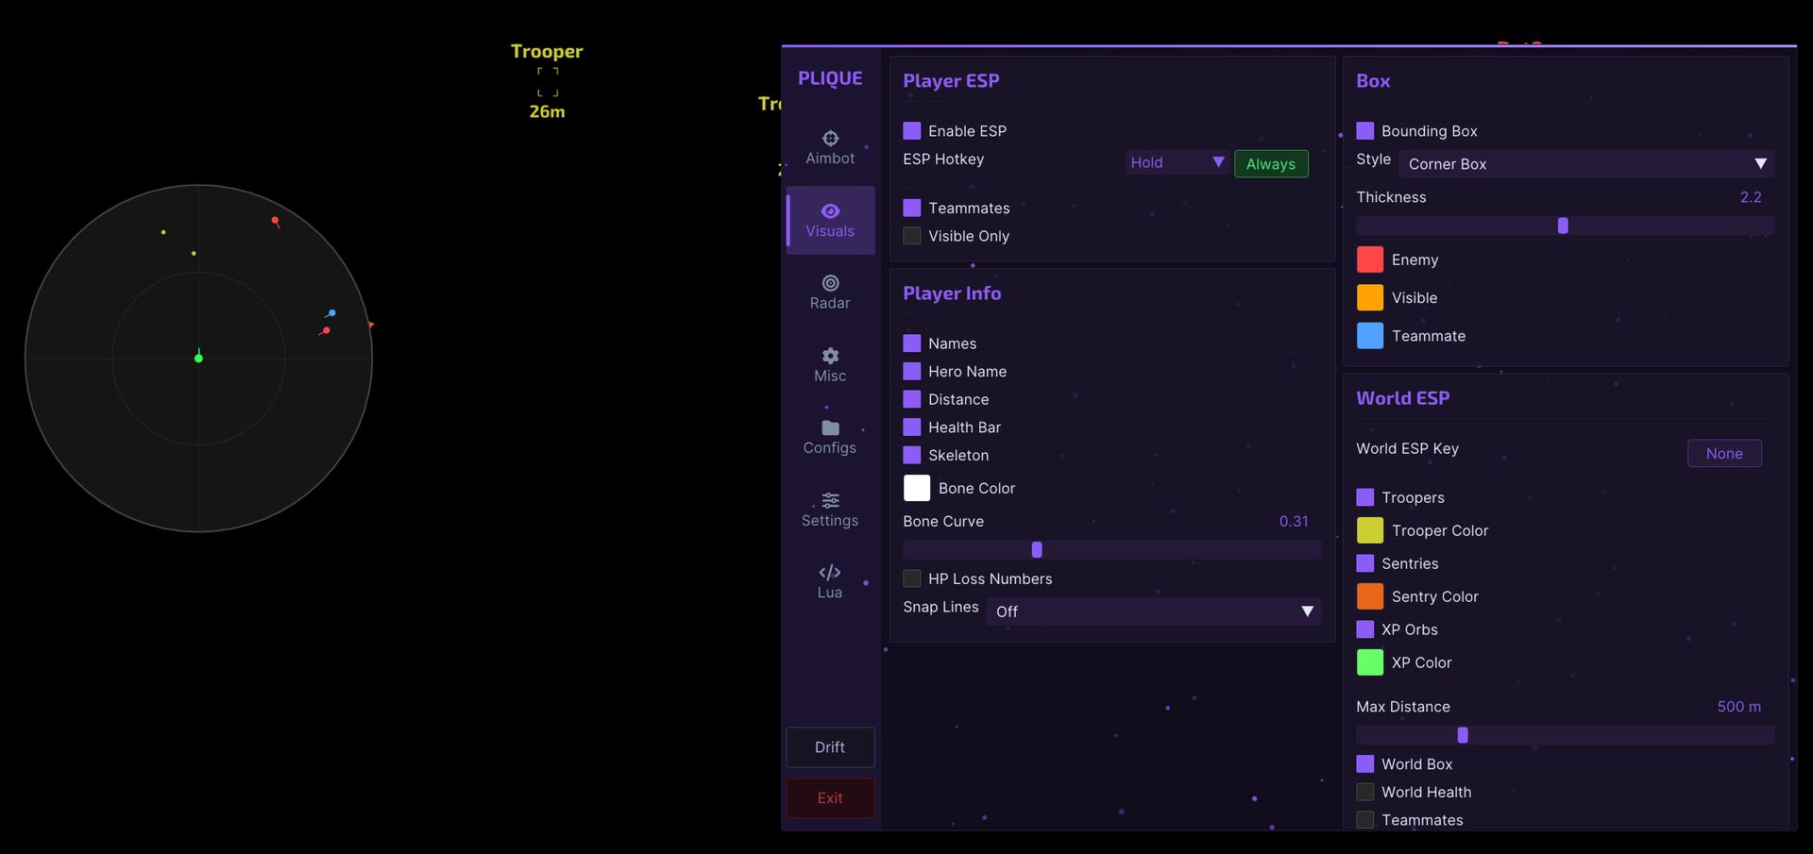Open the Misc gear icon
This screenshot has width=1813, height=854.
[x=830, y=356]
